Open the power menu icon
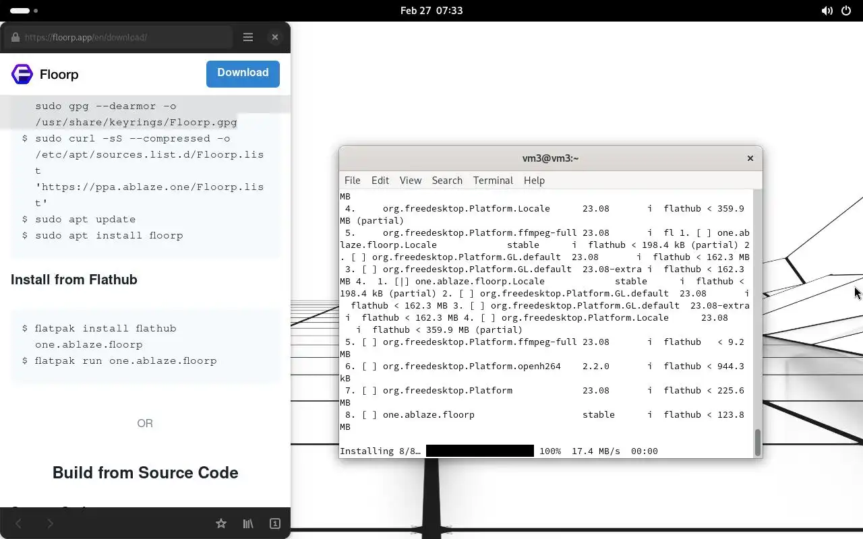 point(847,11)
